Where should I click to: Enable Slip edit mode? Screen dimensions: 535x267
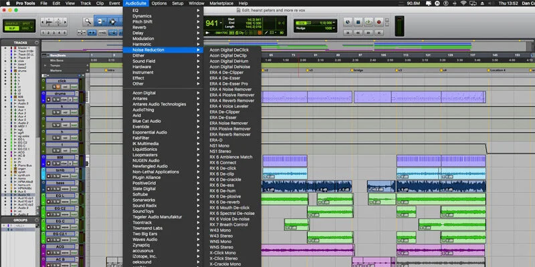coord(11,29)
